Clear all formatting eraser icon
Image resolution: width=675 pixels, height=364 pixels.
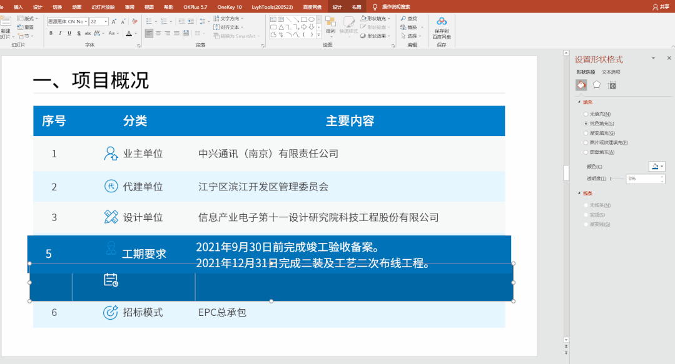[x=134, y=21]
